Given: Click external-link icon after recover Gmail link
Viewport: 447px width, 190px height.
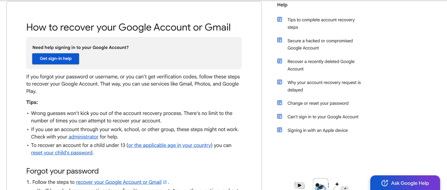Looking at the screenshot, I should [x=165, y=182].
